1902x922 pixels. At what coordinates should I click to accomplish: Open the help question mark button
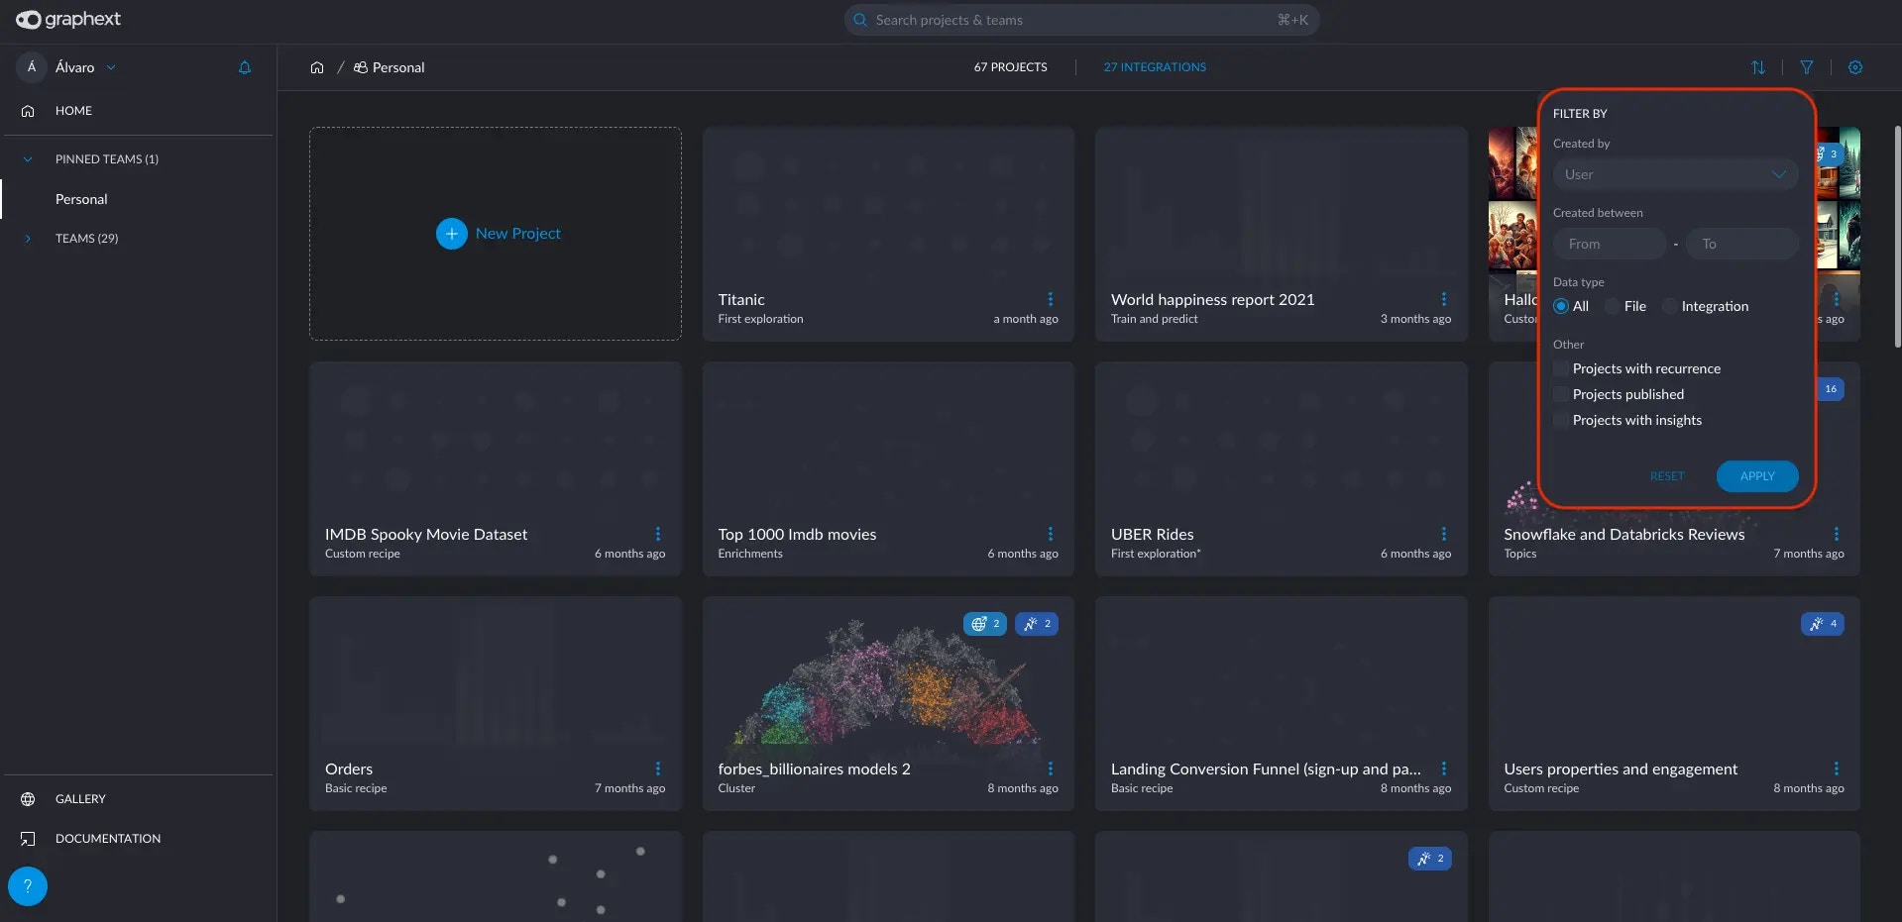tap(27, 886)
